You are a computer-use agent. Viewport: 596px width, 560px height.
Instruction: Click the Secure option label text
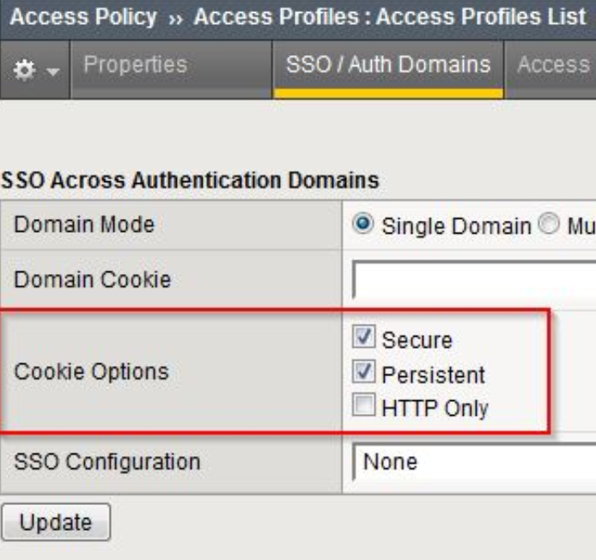coord(417,339)
